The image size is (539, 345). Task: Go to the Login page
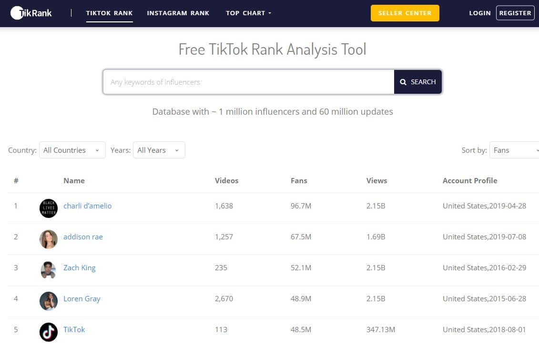[x=480, y=13]
